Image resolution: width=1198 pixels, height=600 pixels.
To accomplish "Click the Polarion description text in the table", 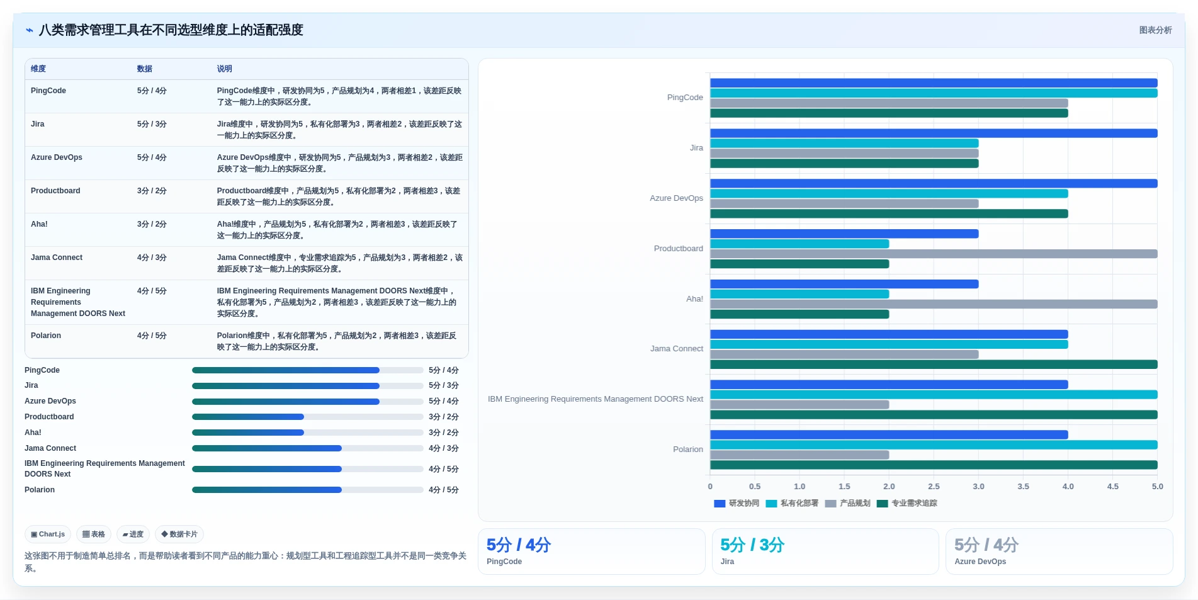I will [337, 341].
